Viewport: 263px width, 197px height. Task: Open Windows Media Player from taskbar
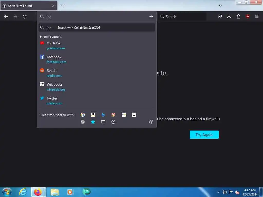(x=70, y=192)
